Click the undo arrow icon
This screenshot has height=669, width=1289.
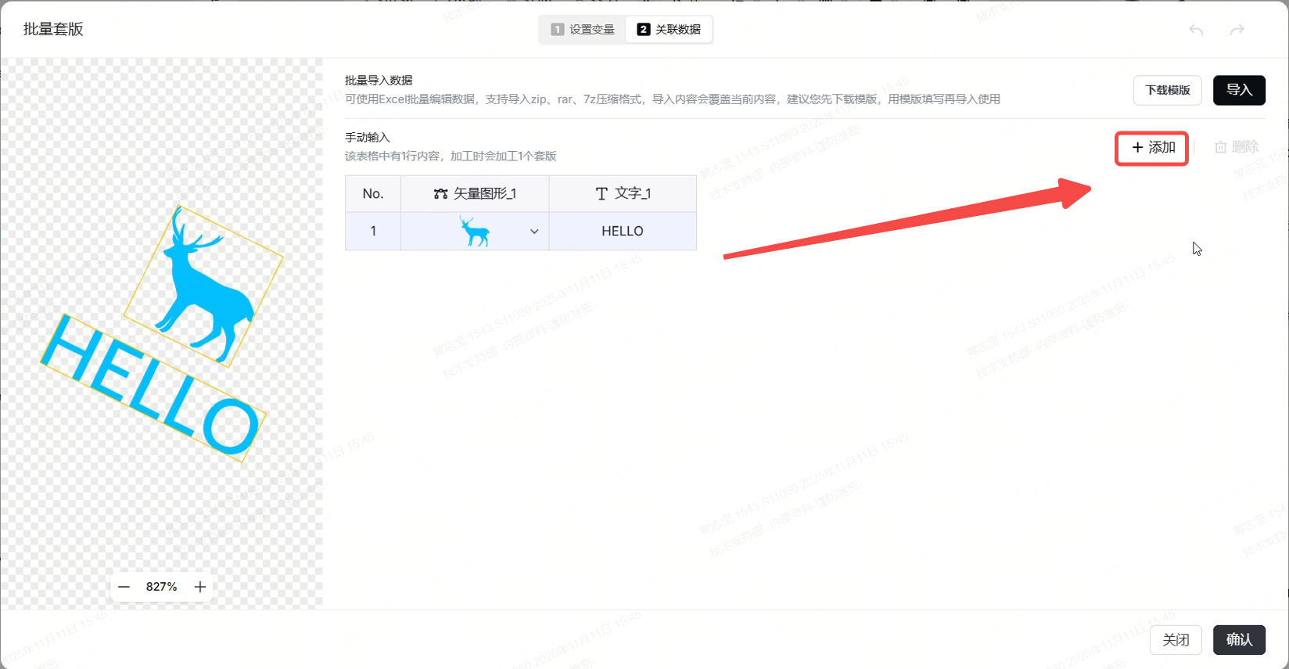[x=1196, y=30]
